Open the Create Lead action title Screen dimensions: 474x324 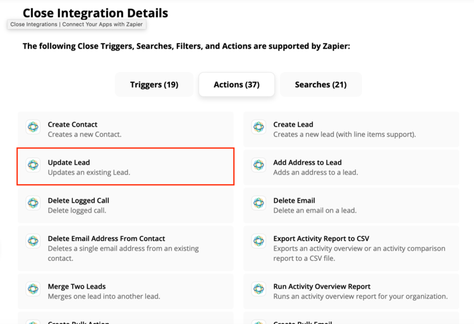coord(293,125)
